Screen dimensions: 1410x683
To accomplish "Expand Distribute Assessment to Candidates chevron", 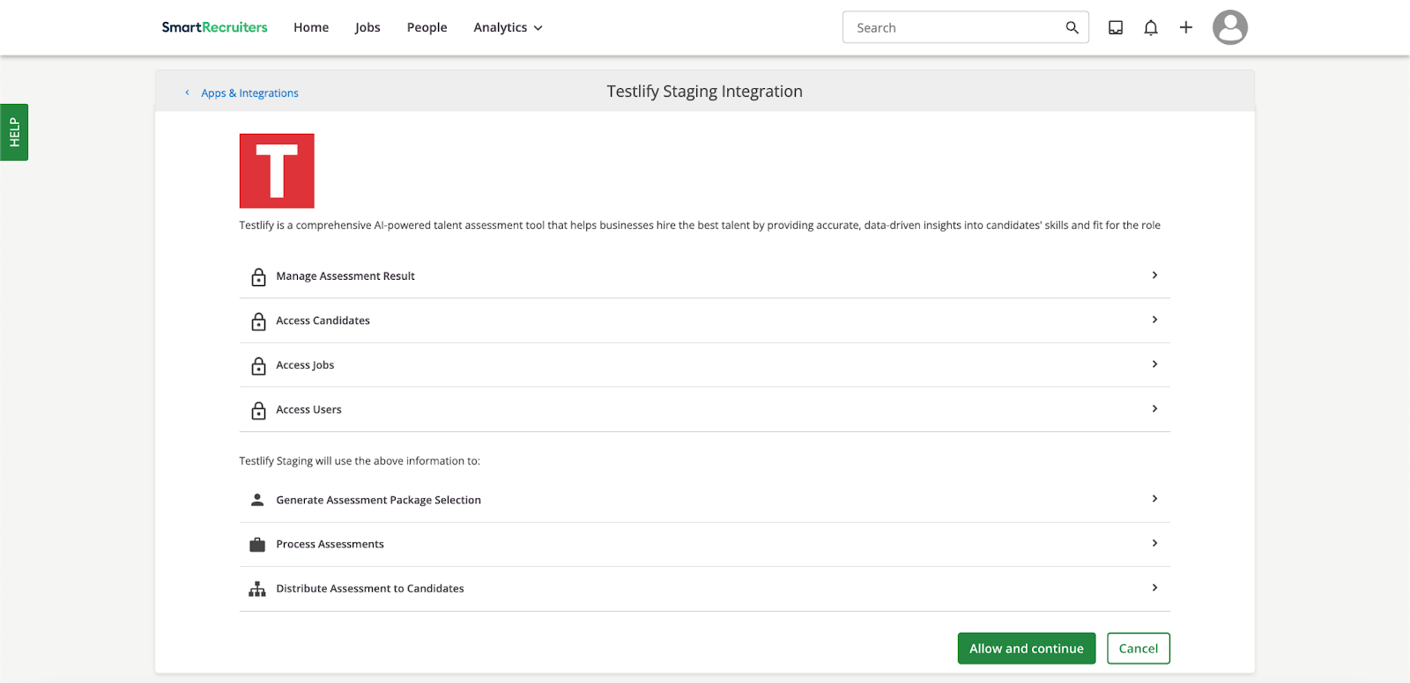I will pyautogui.click(x=1154, y=588).
